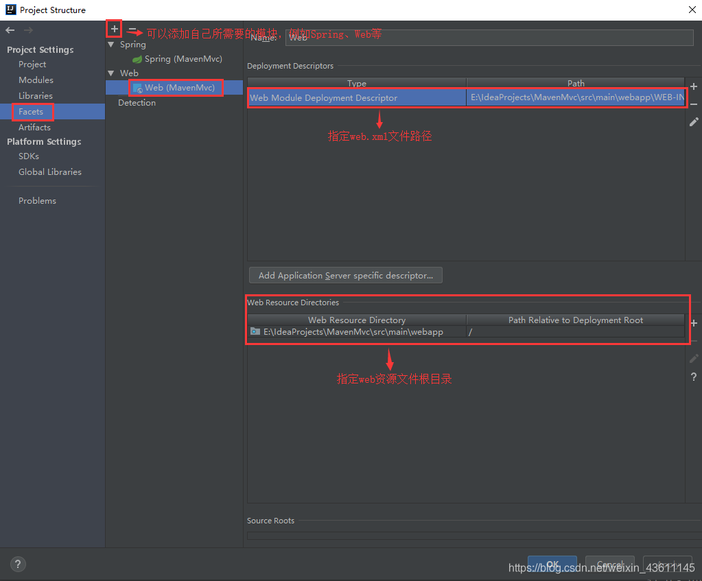Click the add facet plus icon
The image size is (702, 581).
pos(114,29)
